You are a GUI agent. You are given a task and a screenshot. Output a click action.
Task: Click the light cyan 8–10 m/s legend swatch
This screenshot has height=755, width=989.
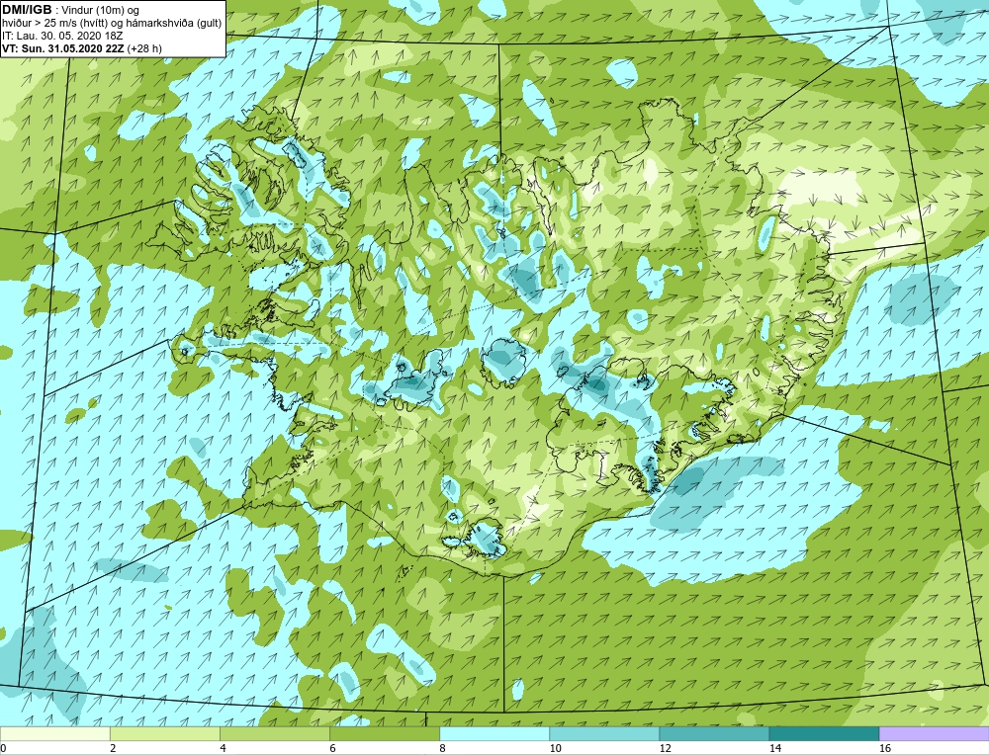[494, 733]
